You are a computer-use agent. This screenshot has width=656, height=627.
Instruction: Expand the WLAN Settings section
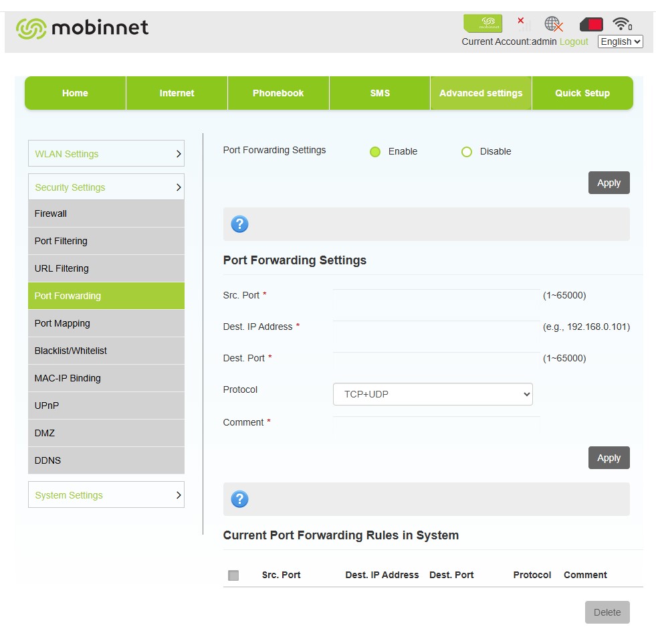click(106, 154)
